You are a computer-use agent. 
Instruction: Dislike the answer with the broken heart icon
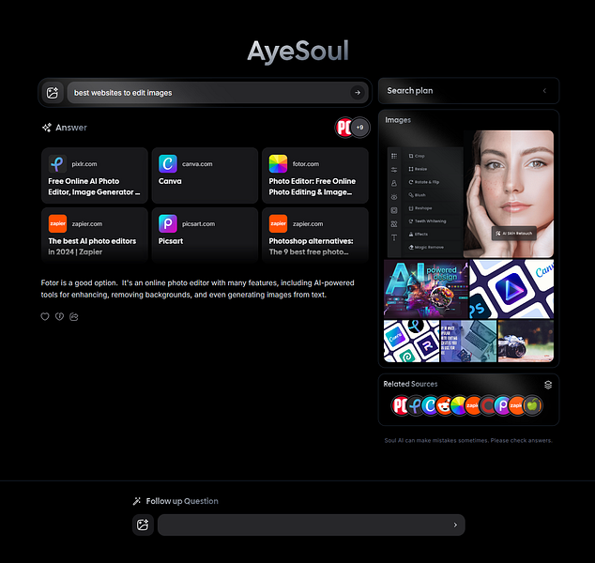[x=59, y=316]
